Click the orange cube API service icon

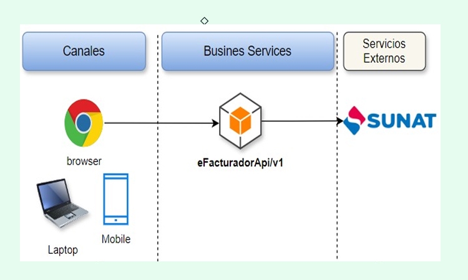coord(240,121)
